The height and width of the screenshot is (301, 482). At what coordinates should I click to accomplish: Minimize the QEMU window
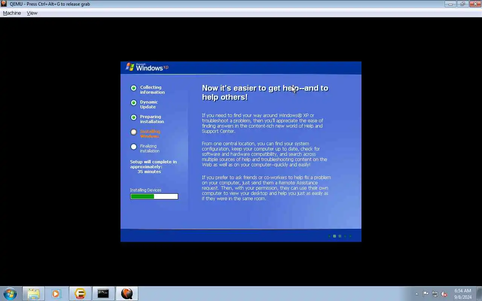point(450,4)
